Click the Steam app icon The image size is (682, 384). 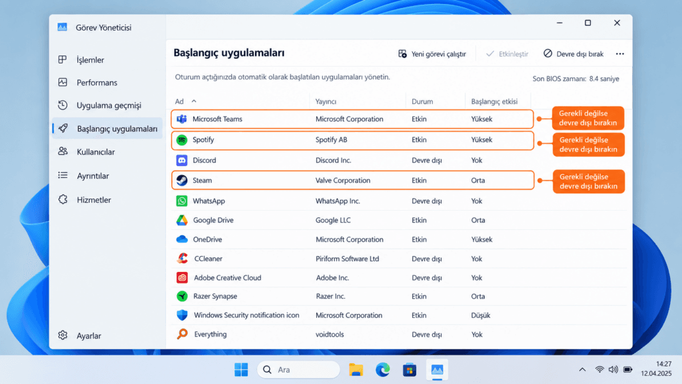[x=182, y=180]
